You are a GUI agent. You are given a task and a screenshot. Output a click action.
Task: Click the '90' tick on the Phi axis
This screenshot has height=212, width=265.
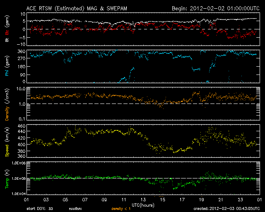click(x=23, y=75)
